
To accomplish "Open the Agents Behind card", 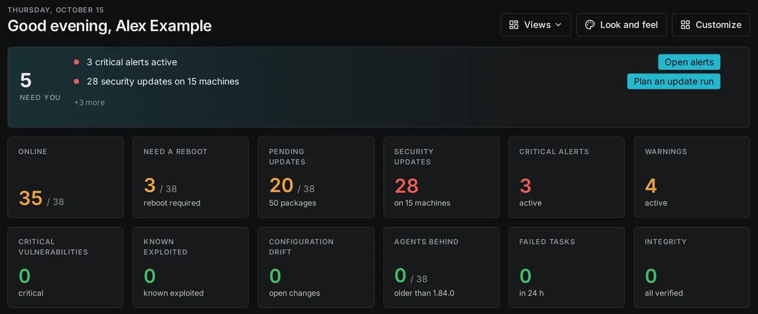I will [441, 268].
